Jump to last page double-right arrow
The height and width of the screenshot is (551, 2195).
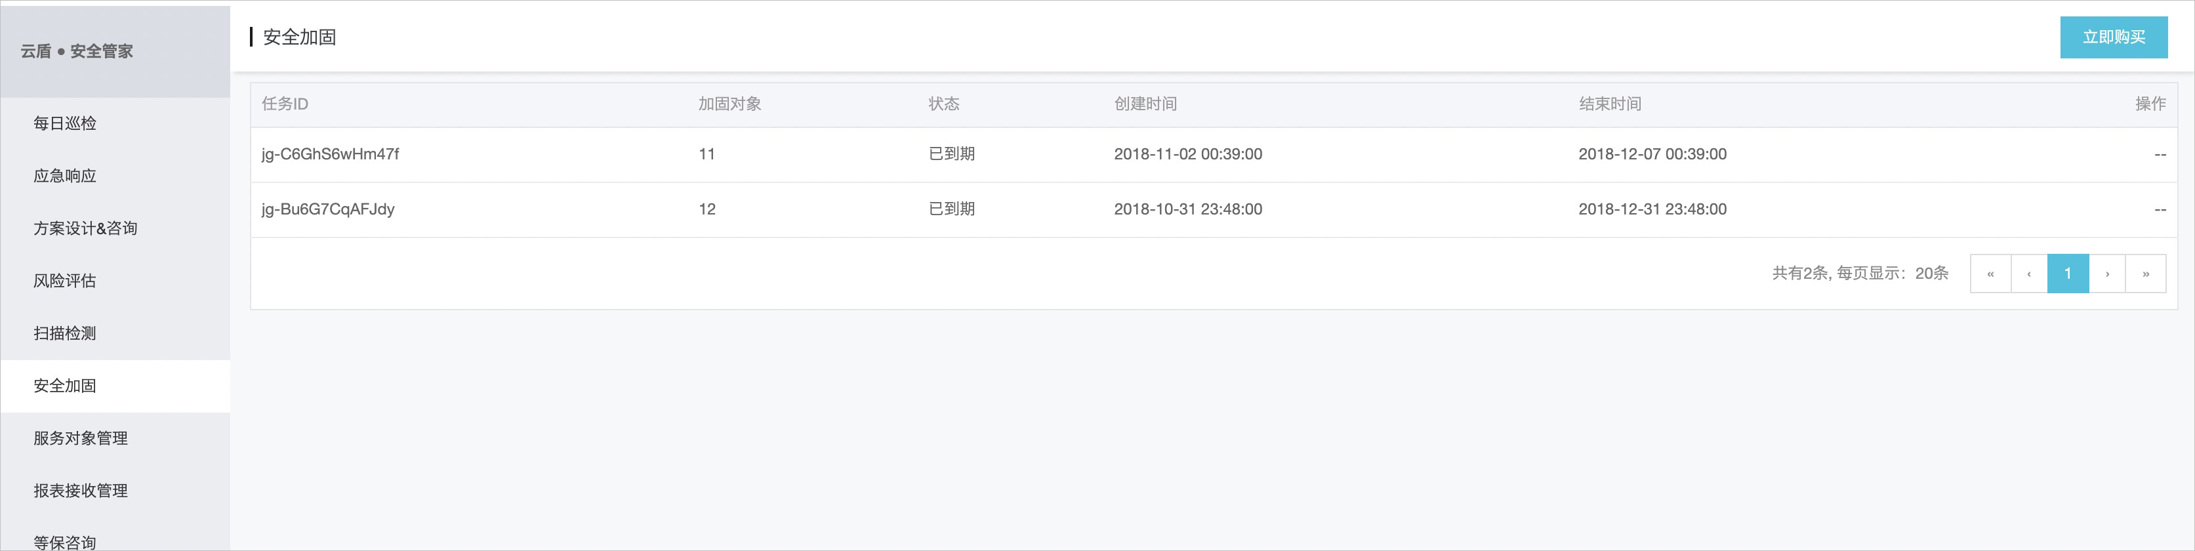[x=2146, y=274]
